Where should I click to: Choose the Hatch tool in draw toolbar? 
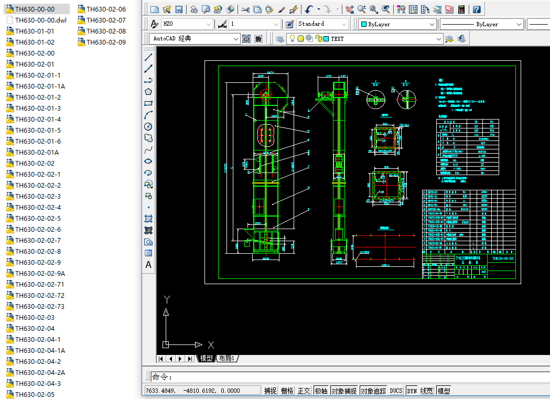[148, 219]
